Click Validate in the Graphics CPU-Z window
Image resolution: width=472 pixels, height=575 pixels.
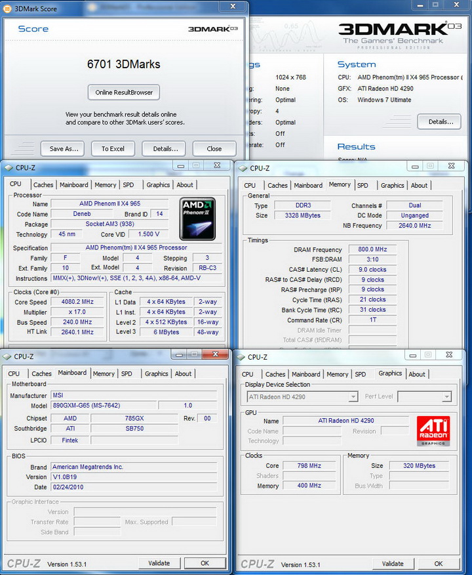(393, 564)
